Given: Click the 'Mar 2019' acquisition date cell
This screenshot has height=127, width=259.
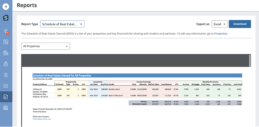Looking at the screenshot, I should click(94, 95).
